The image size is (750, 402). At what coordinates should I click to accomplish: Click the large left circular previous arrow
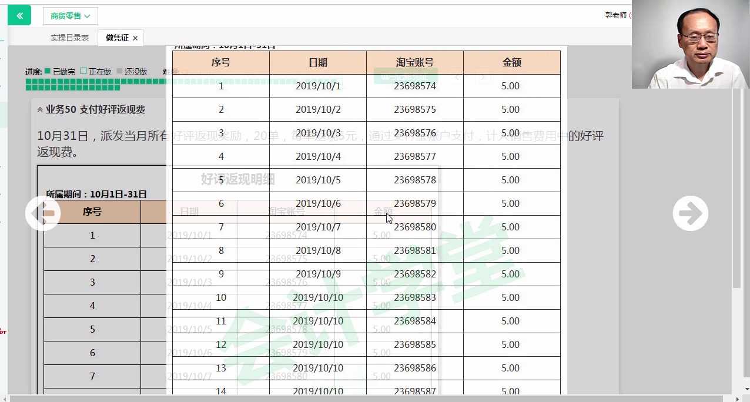43,213
